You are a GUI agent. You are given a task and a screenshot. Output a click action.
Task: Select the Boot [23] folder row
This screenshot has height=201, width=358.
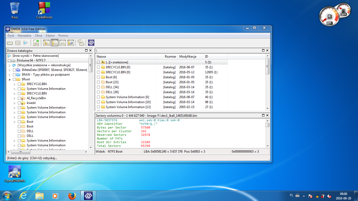click(161, 82)
